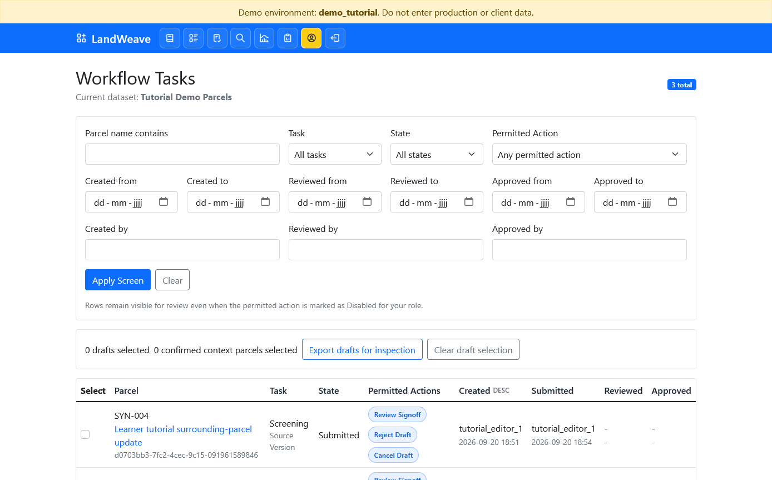Open the highlighted user profile icon

point(311,38)
